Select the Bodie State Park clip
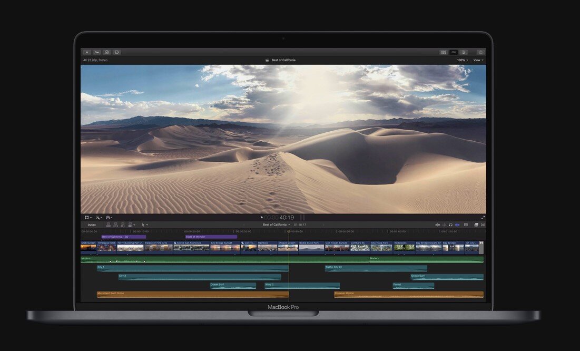 (311, 247)
